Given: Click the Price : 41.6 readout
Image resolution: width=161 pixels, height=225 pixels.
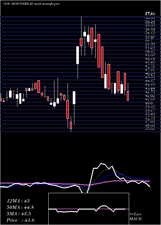Looking at the screenshot, I should 21,220.
